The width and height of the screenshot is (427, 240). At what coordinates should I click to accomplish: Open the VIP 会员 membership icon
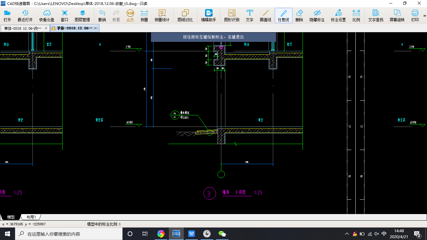[130, 16]
